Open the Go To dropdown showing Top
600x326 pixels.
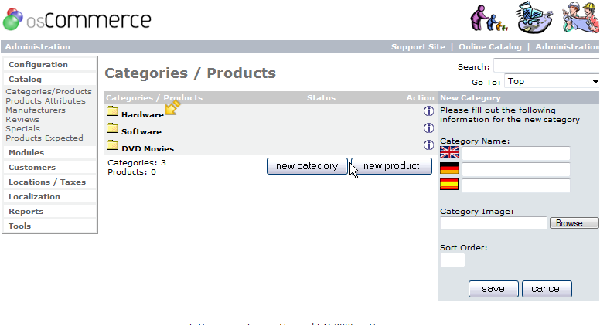click(x=552, y=81)
